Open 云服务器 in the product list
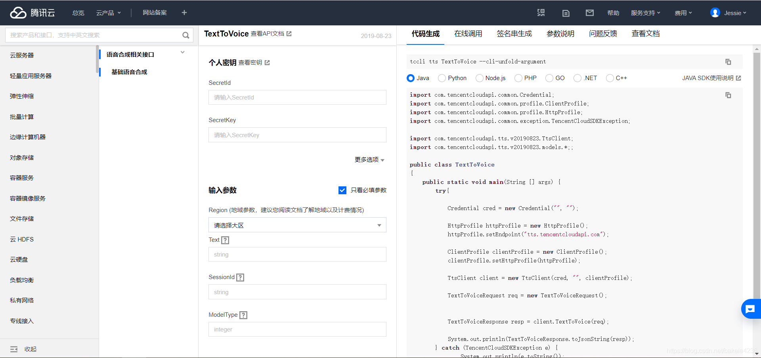Viewport: 761px width, 358px height. (22, 56)
